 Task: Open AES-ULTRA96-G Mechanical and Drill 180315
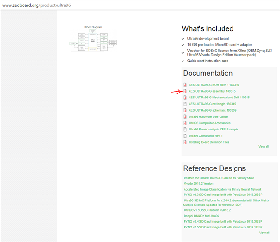click(219, 98)
